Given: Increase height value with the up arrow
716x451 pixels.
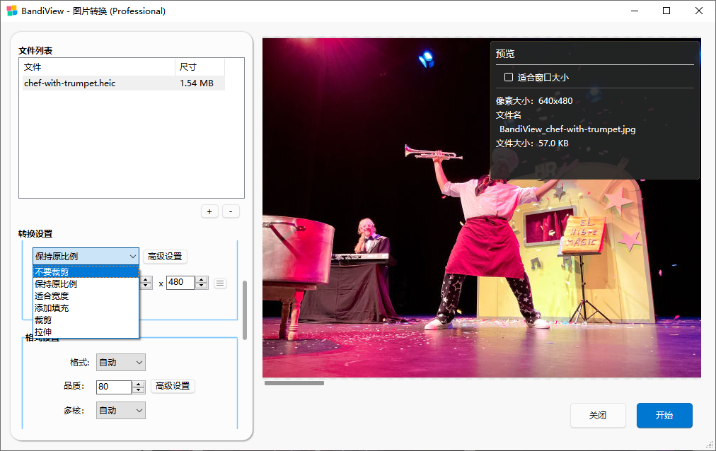Looking at the screenshot, I should point(201,279).
